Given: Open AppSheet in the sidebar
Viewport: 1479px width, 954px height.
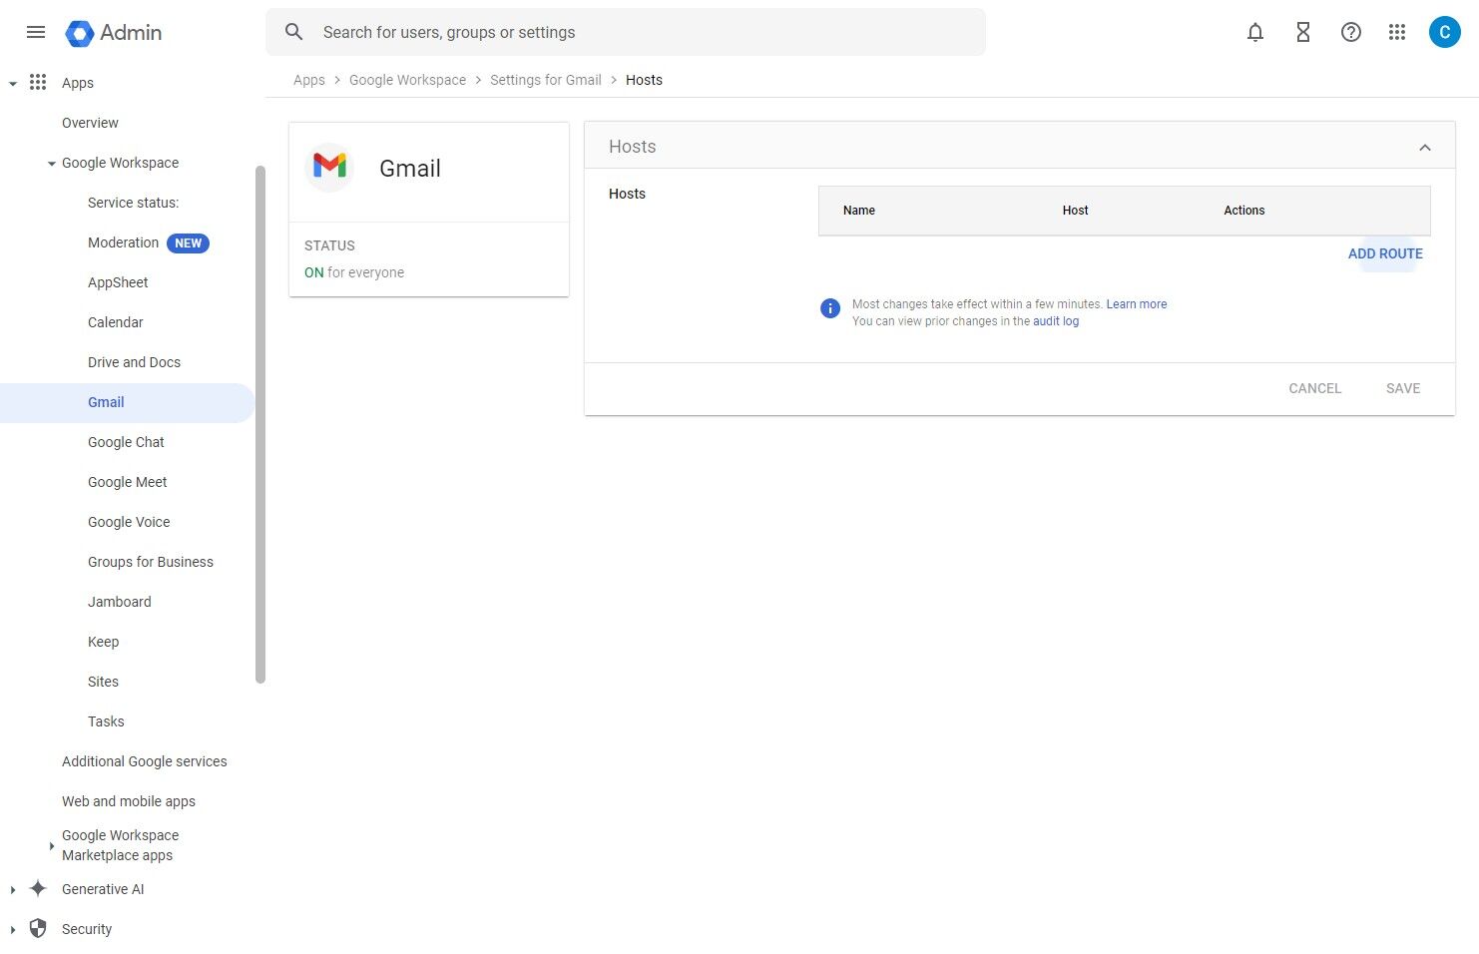Looking at the screenshot, I should [118, 282].
